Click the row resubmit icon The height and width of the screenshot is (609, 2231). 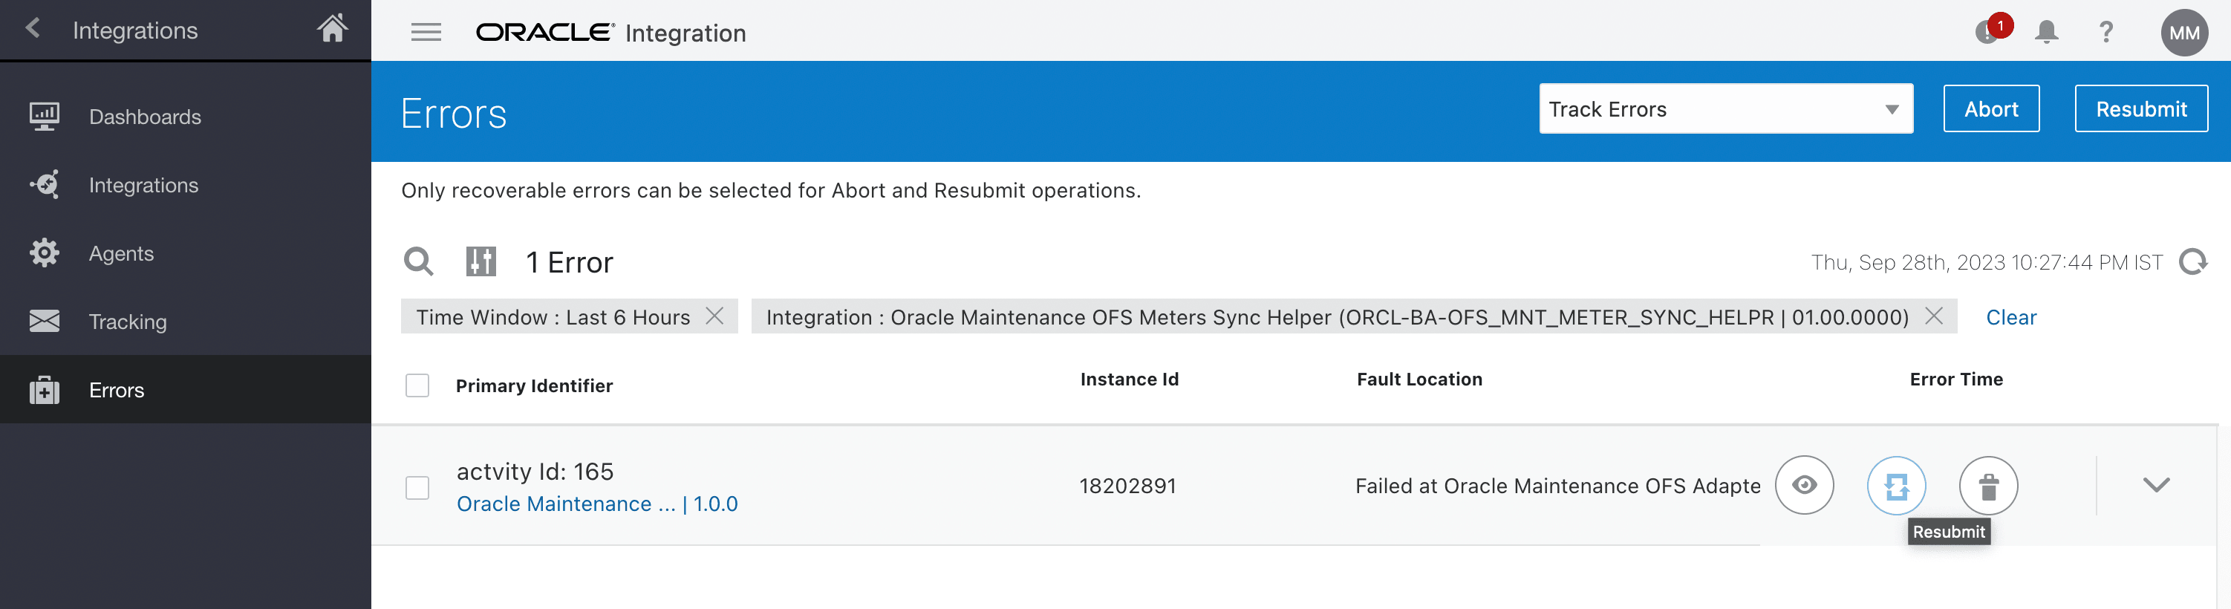pos(1896,486)
